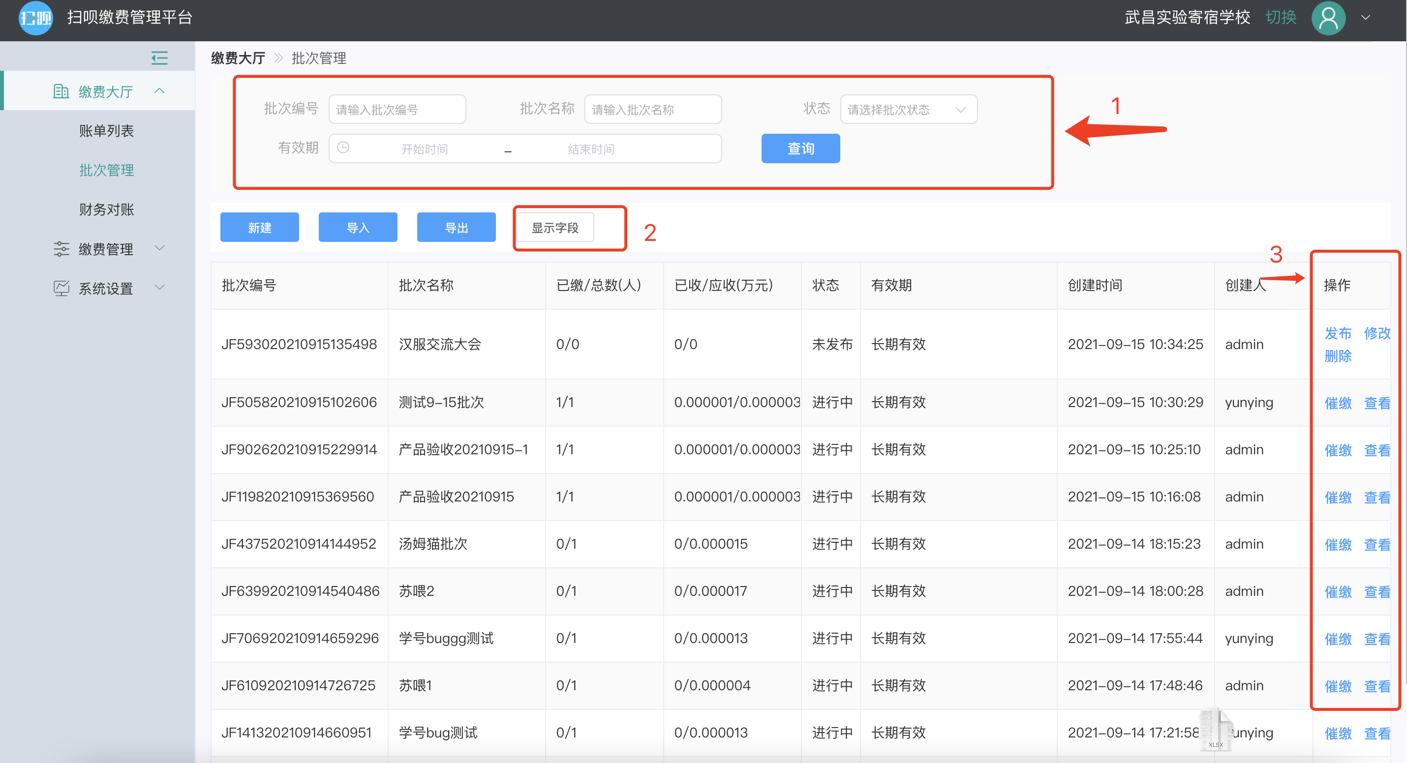Select the 开始时间 date field
The height and width of the screenshot is (763, 1407).
(x=425, y=149)
